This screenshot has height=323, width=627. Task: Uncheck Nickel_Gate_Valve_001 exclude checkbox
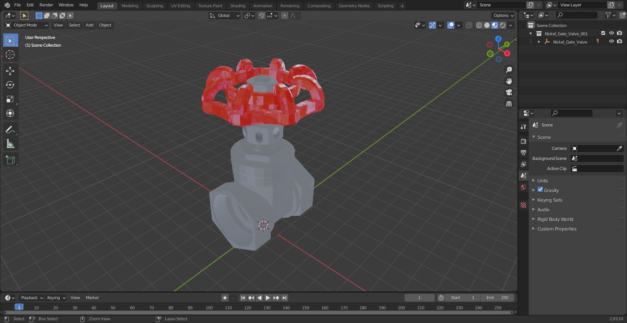coord(603,33)
